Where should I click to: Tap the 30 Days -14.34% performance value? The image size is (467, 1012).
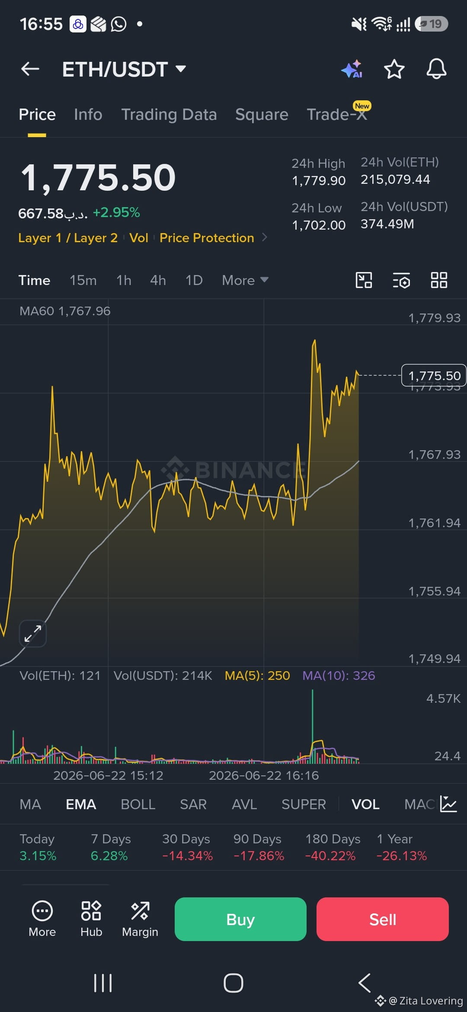pos(188,856)
